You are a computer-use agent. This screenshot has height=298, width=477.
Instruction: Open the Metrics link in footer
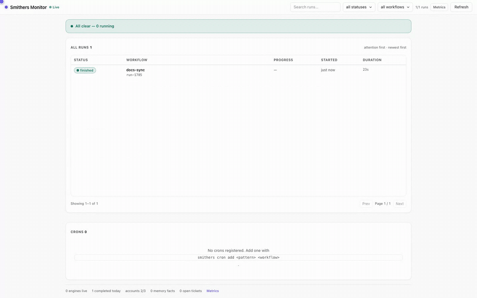(x=213, y=291)
